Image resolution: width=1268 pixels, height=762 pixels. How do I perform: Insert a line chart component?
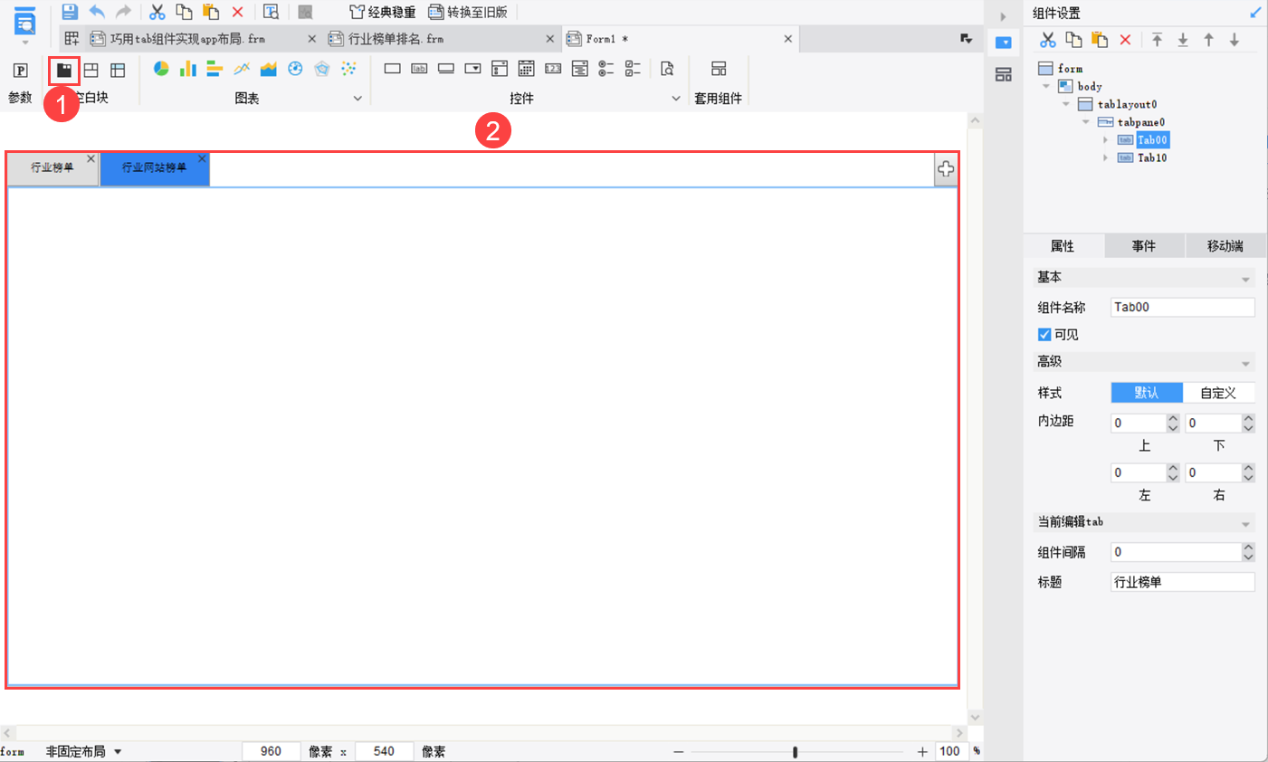pyautogui.click(x=242, y=69)
